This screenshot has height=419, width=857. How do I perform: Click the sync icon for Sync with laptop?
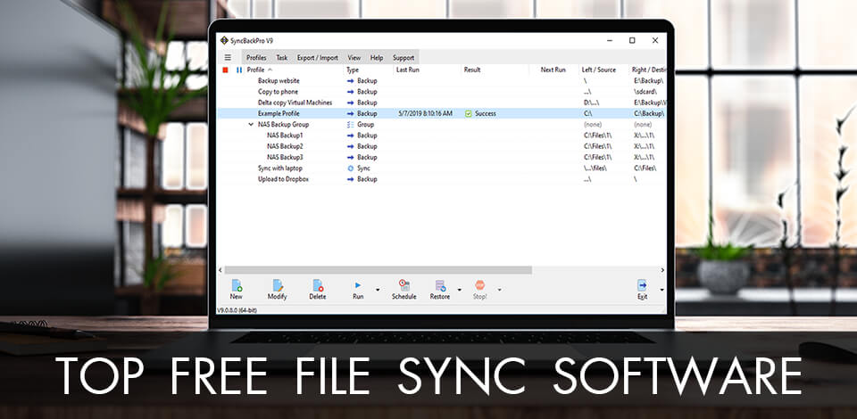pos(350,168)
